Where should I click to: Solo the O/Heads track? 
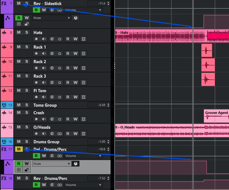27,127
